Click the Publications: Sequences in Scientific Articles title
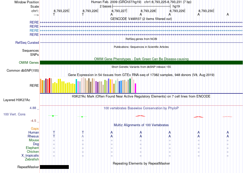Viewport: 243px width, 173px height. [x=141, y=47]
